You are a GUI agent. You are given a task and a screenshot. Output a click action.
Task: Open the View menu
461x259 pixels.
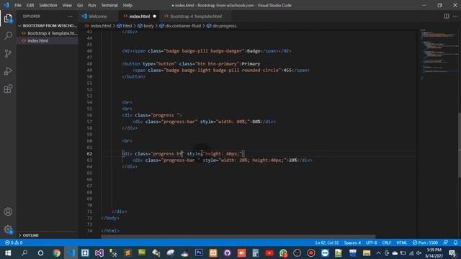pyautogui.click(x=67, y=5)
